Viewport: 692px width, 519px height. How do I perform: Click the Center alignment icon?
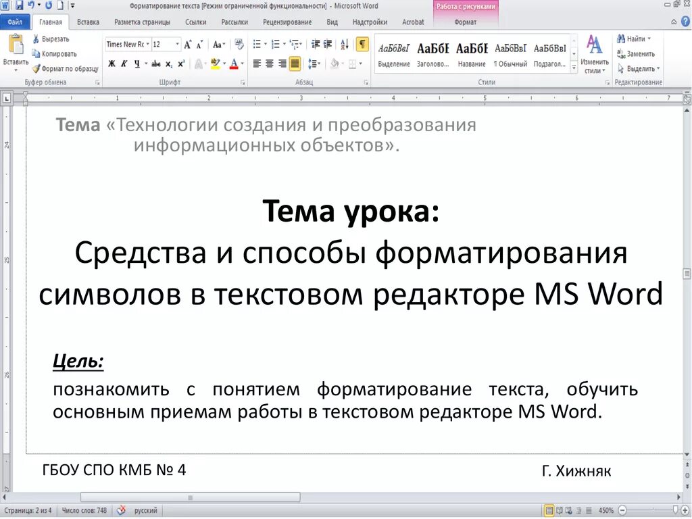(x=269, y=64)
